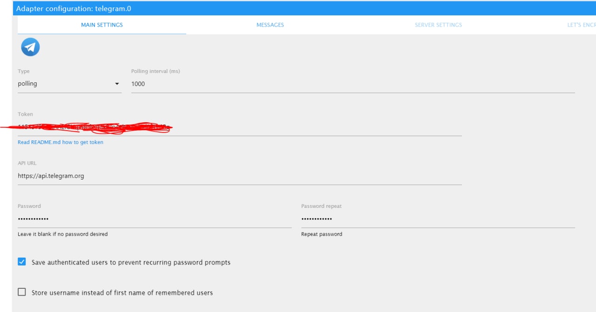Focus the Password field
This screenshot has height=312, width=596.
[155, 219]
